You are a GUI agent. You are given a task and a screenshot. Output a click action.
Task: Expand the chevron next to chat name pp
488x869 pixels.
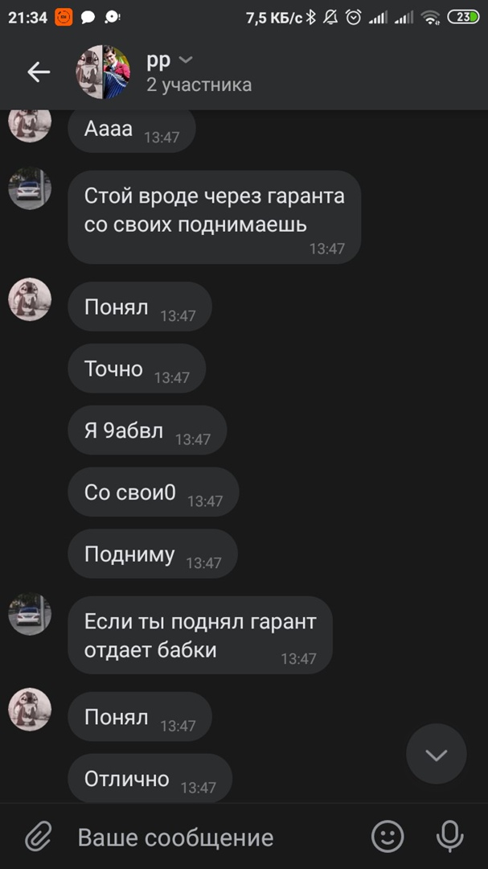point(187,60)
